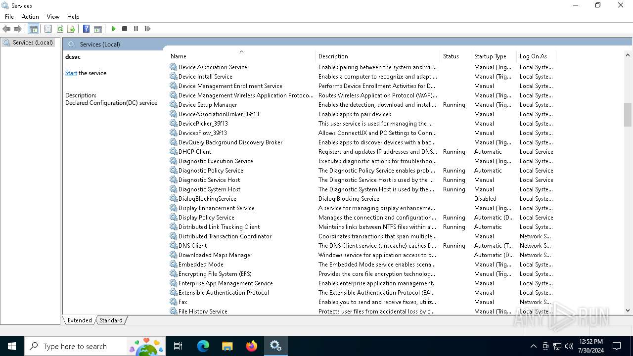
Task: Click gear icon beside Device Setup Manager
Action: [x=174, y=105]
